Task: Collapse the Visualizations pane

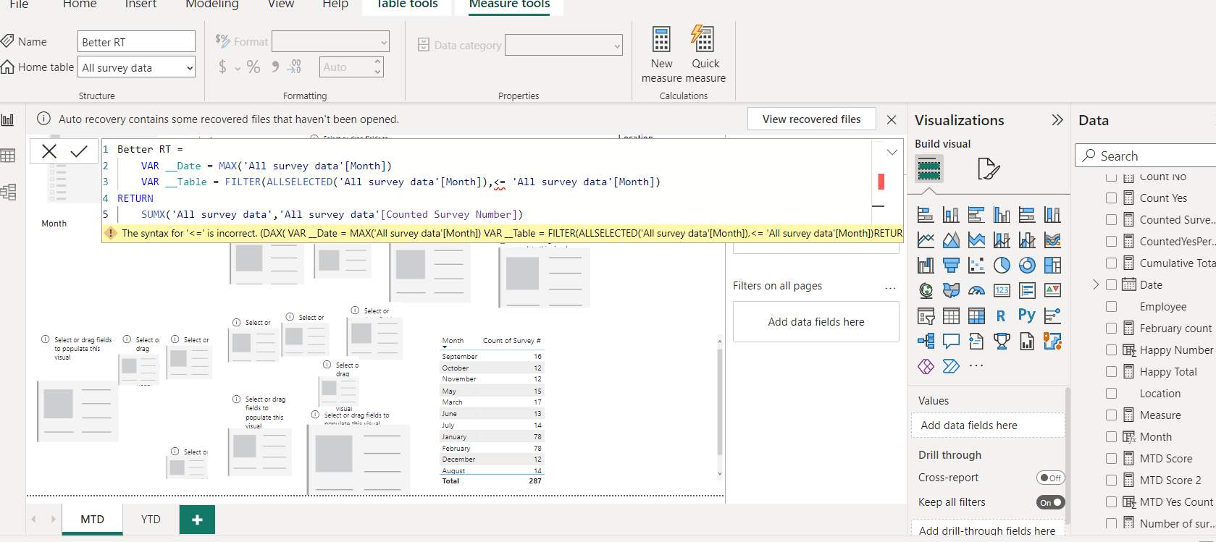Action: tap(1057, 120)
